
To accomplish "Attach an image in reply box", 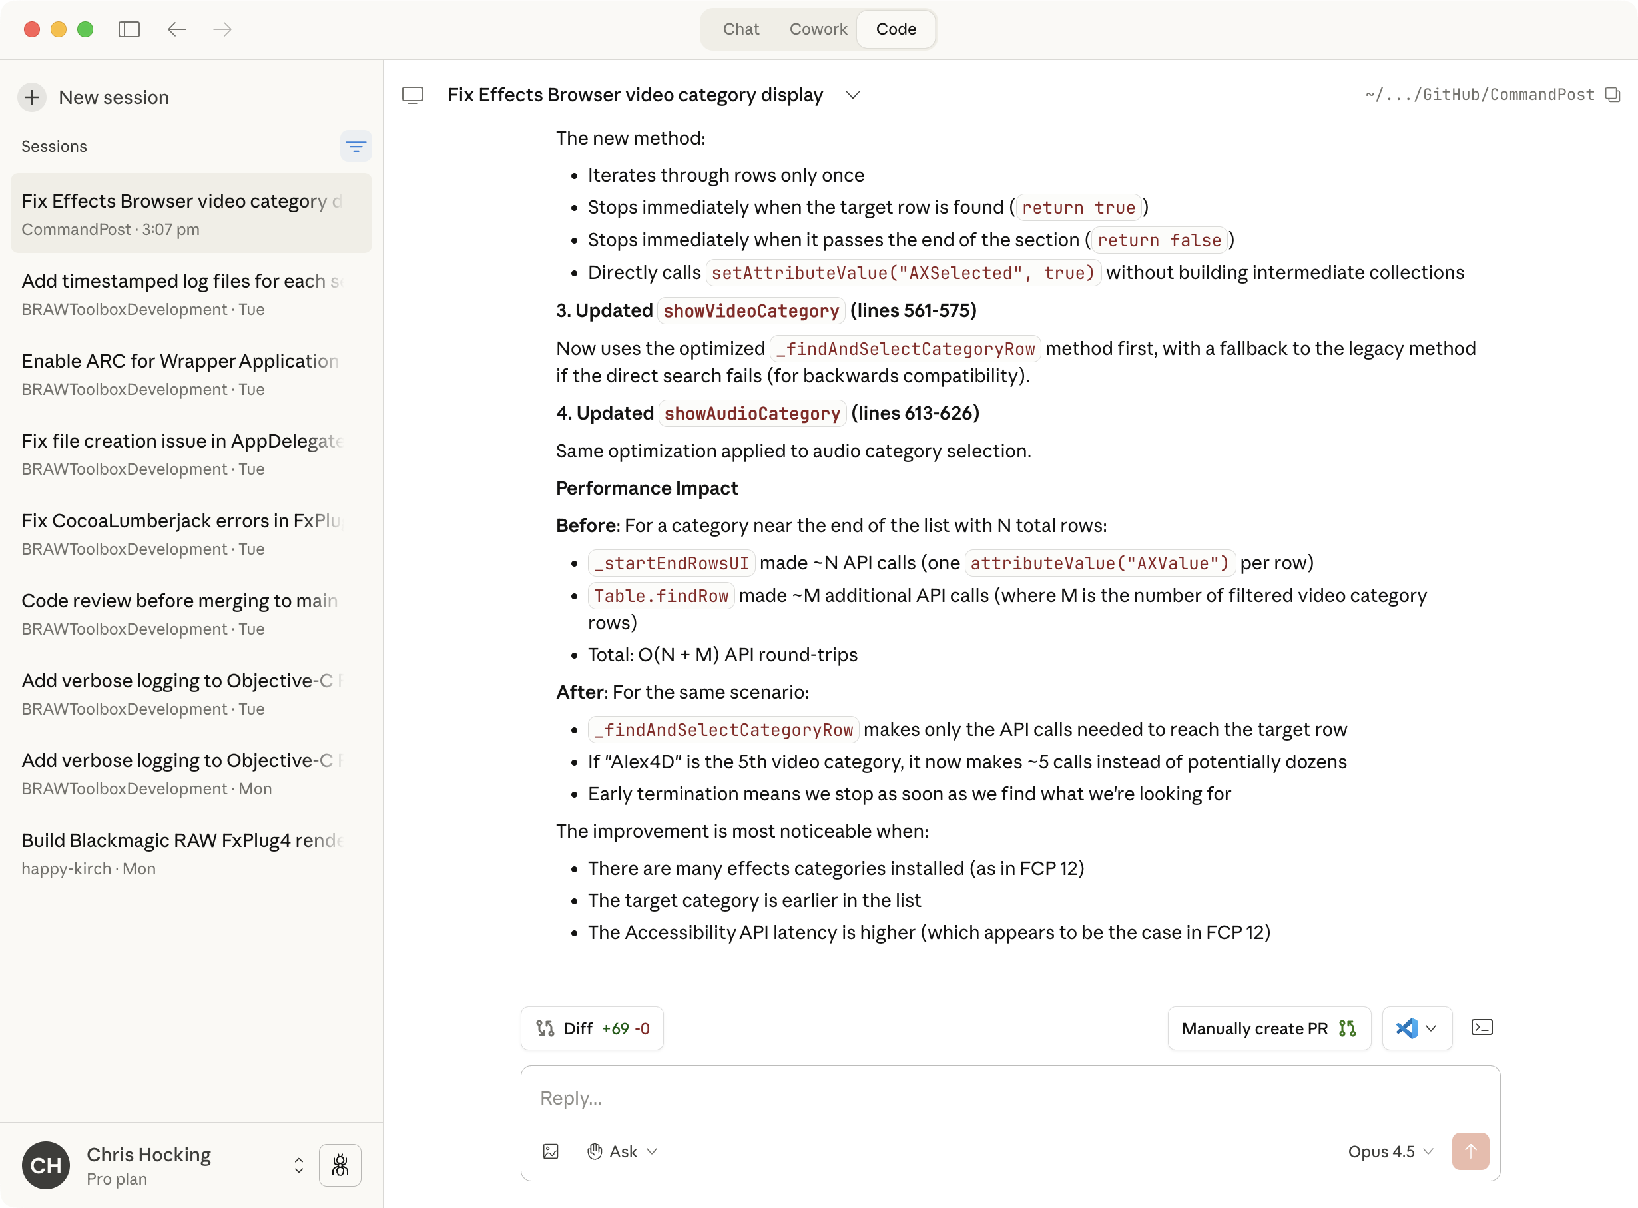I will [x=551, y=1151].
